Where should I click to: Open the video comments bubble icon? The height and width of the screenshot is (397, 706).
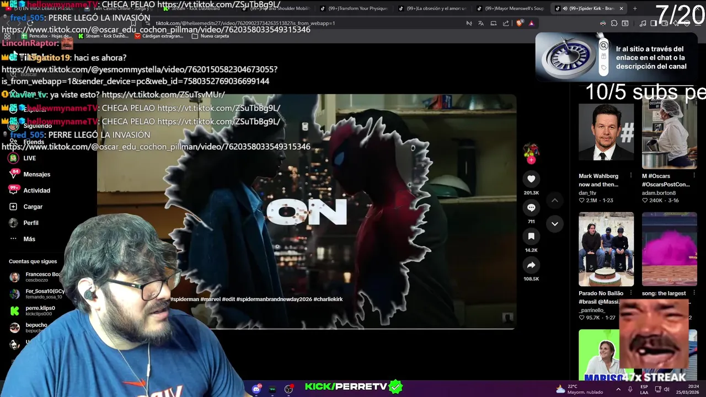(x=531, y=207)
